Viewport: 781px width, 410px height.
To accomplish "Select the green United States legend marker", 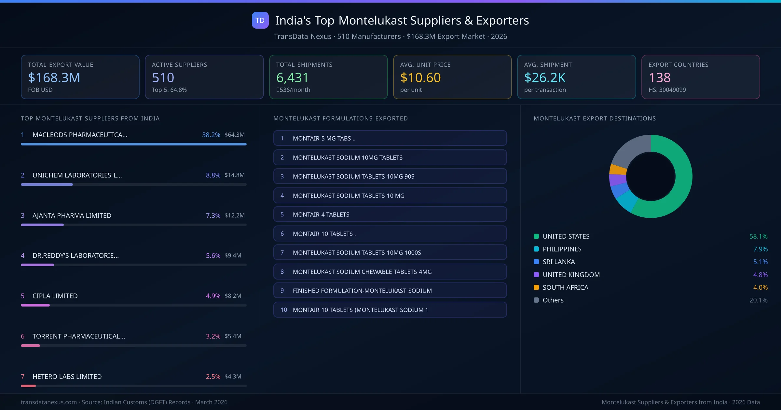I will [536, 236].
